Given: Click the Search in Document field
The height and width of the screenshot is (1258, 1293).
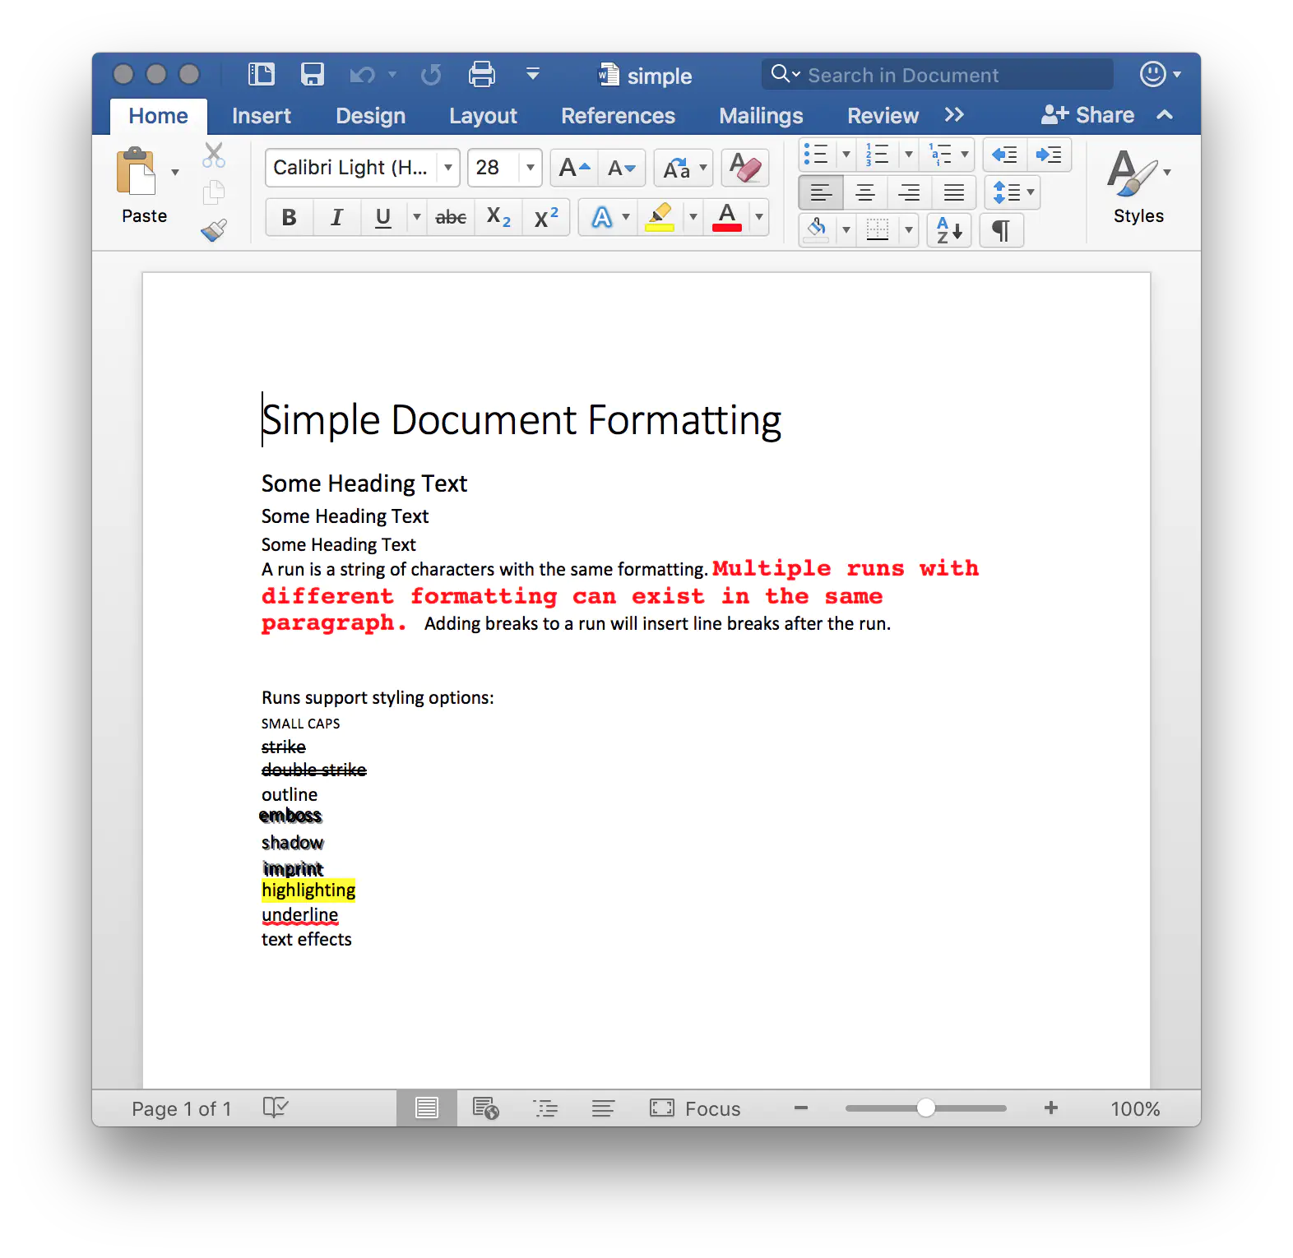Looking at the screenshot, I should (x=938, y=75).
